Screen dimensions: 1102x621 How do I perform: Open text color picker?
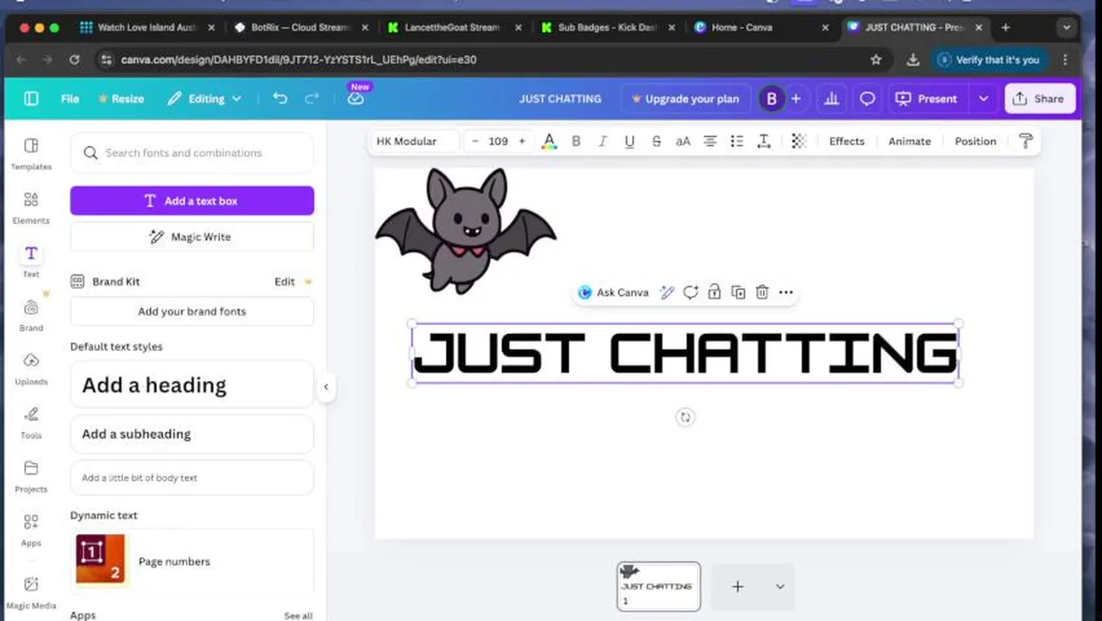548,141
